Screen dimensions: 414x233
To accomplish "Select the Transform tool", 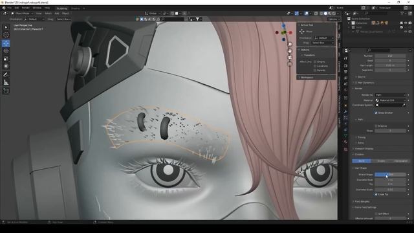I will coord(6,66).
